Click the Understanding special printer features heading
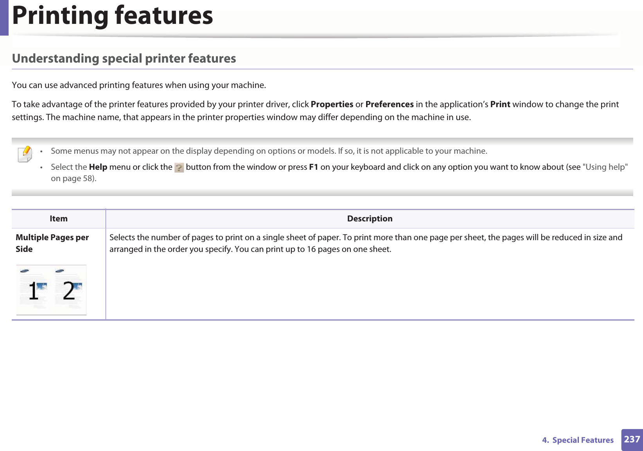 coord(124,58)
